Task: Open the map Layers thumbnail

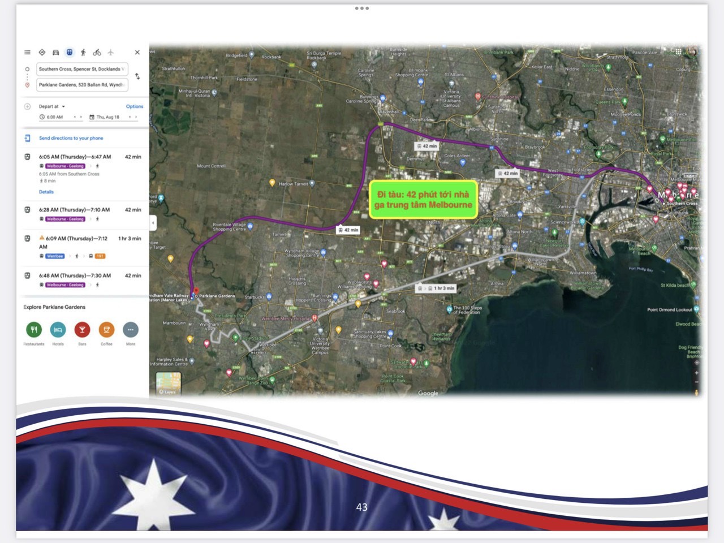Action: (169, 384)
